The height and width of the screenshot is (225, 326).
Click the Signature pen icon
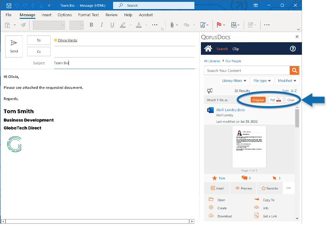(203, 25)
